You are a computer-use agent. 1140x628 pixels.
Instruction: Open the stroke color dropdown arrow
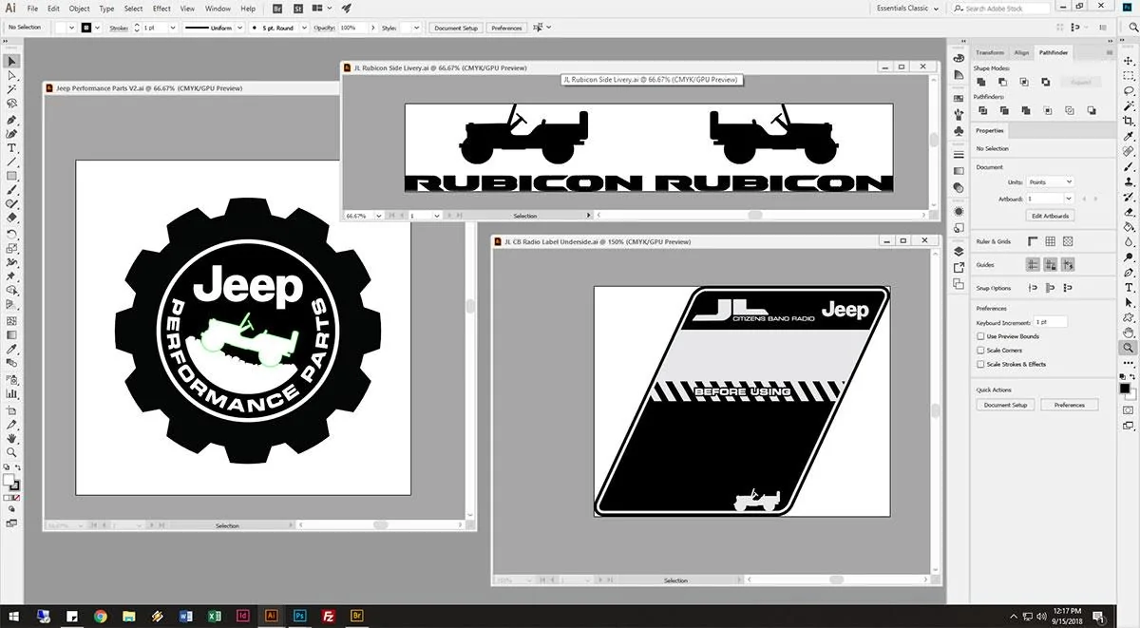97,28
